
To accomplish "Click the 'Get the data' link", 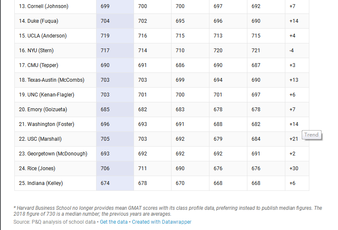I will [x=114, y=222].
